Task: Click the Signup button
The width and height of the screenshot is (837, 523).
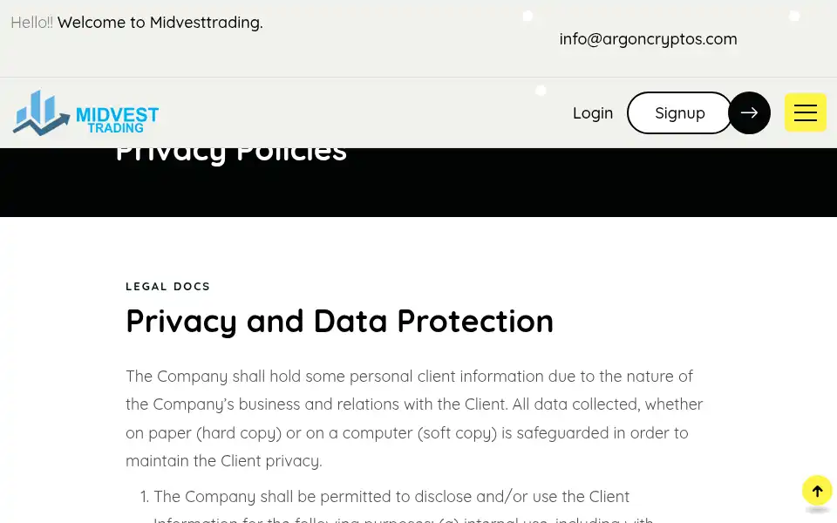Action: [679, 112]
